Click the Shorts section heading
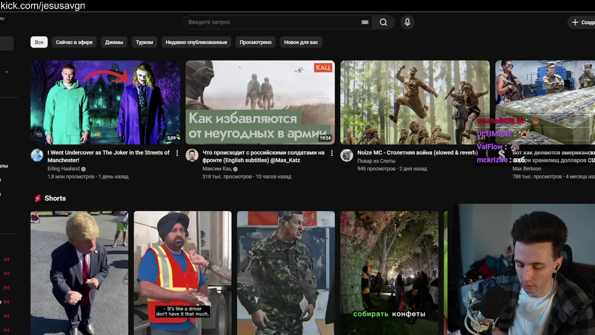This screenshot has width=595, height=335. point(55,198)
